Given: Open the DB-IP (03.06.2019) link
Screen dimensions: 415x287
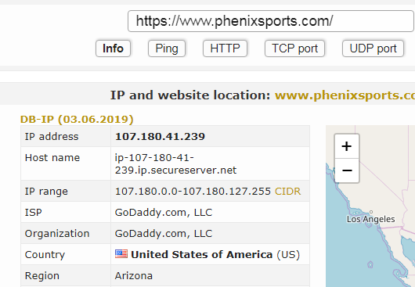Looking at the screenshot, I should coord(77,120).
